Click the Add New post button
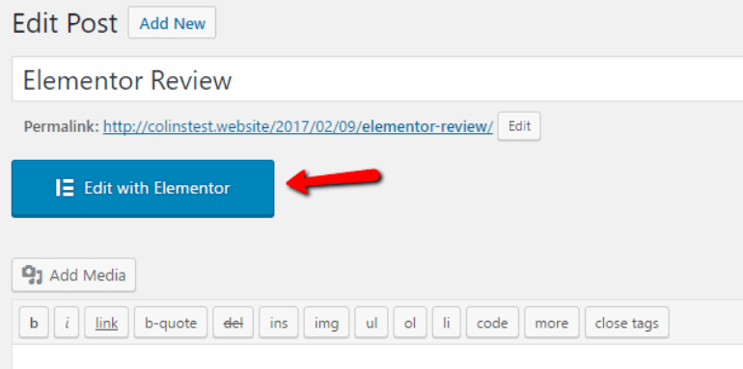 coord(172,23)
